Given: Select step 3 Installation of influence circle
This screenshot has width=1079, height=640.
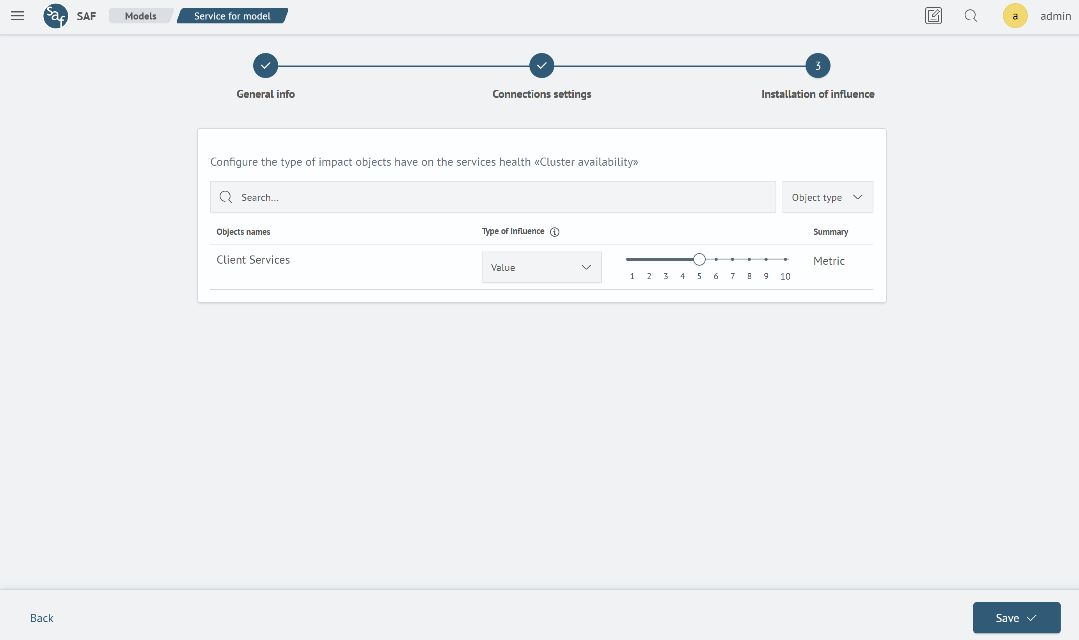Looking at the screenshot, I should (818, 66).
